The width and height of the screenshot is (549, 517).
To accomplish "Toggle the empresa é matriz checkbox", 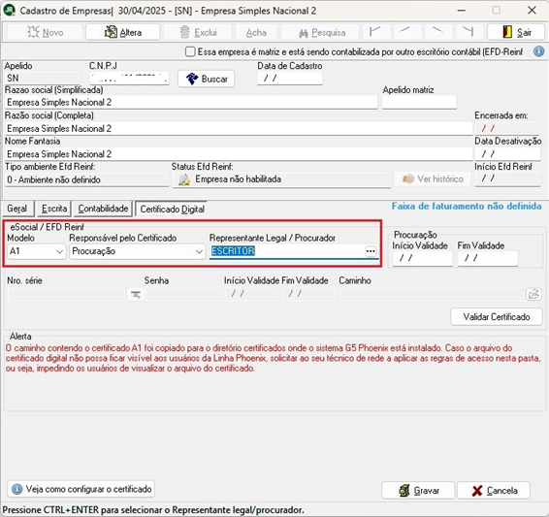I will coord(190,51).
